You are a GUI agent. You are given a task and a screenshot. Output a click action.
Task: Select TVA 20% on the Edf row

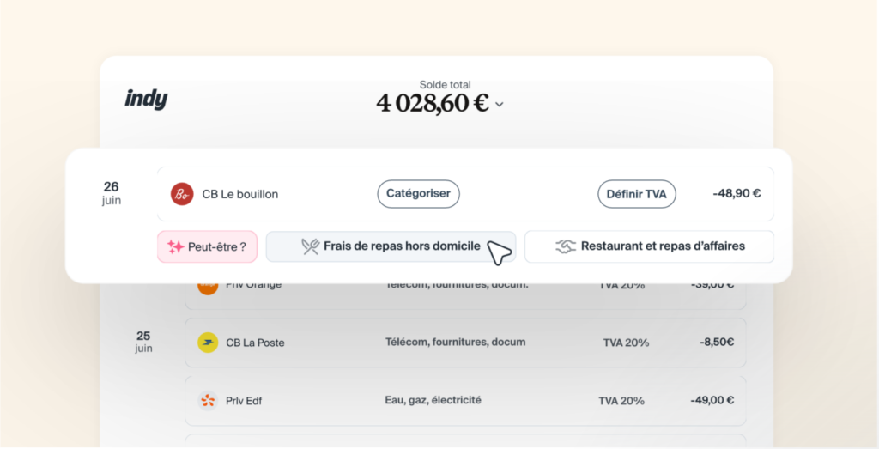(621, 401)
